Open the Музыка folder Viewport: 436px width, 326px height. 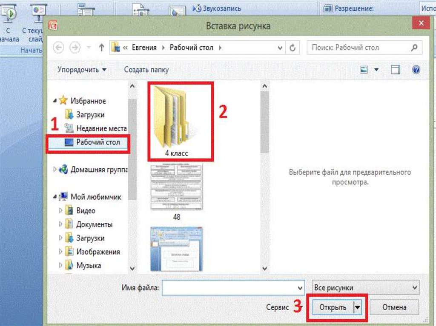pyautogui.click(x=89, y=265)
